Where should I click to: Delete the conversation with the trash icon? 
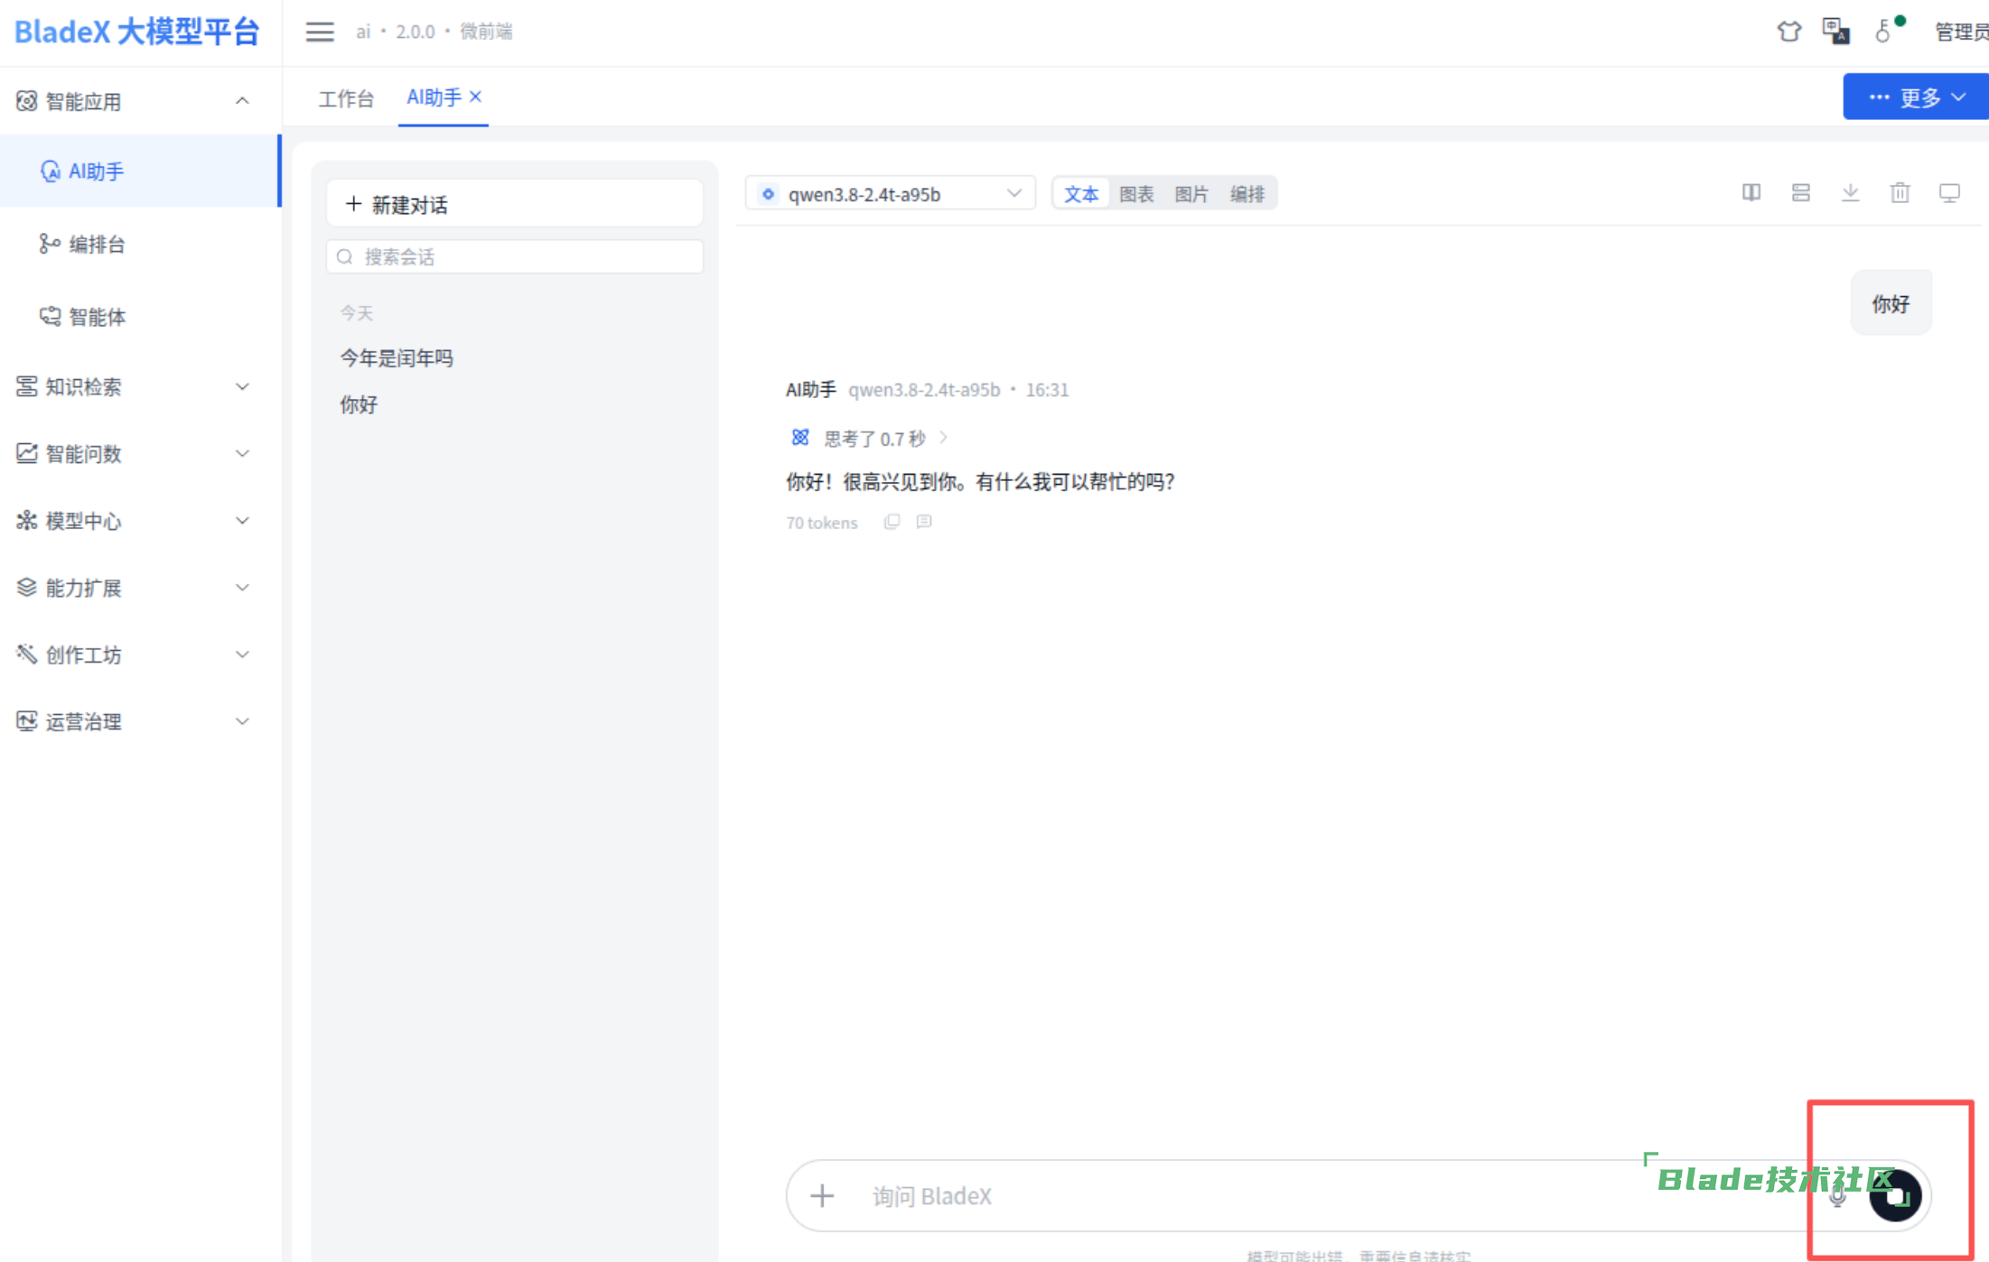[1900, 192]
